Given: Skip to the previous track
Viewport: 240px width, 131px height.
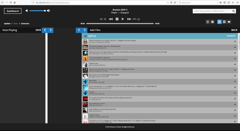Looking at the screenshot, I should (111, 19).
